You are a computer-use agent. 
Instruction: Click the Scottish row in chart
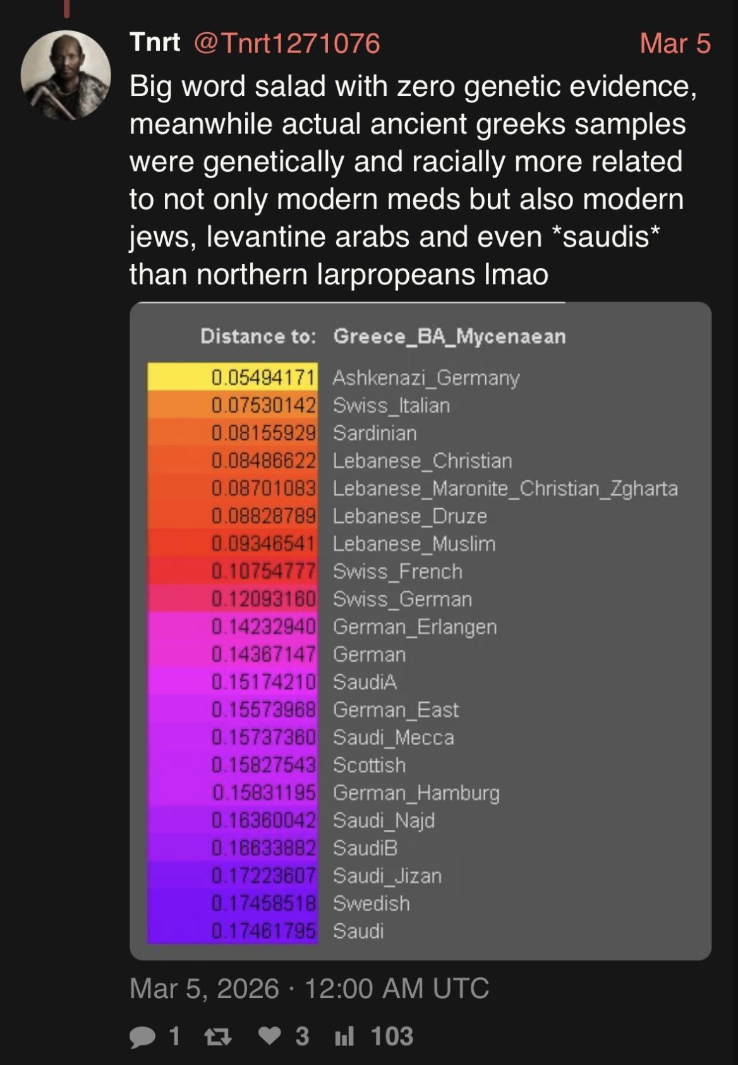[369, 765]
